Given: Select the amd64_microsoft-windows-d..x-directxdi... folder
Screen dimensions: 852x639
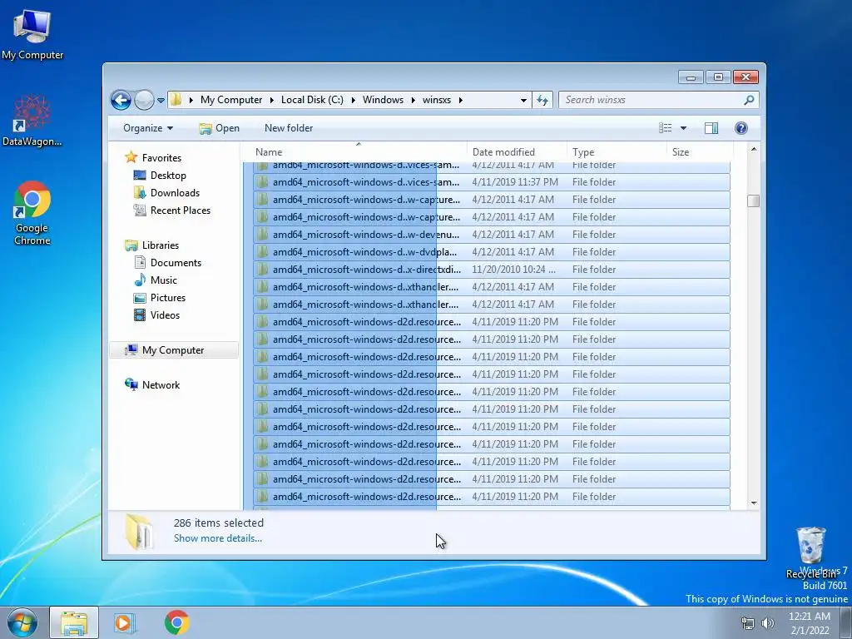Looking at the screenshot, I should click(x=491, y=270).
